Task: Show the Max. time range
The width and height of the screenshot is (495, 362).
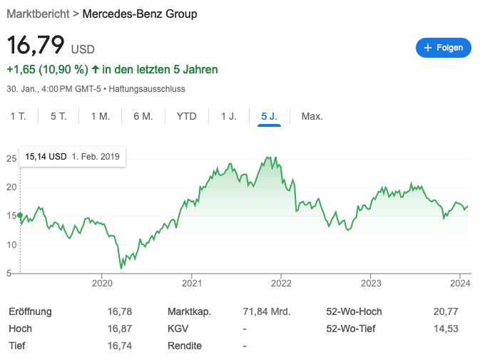Action: tap(312, 116)
